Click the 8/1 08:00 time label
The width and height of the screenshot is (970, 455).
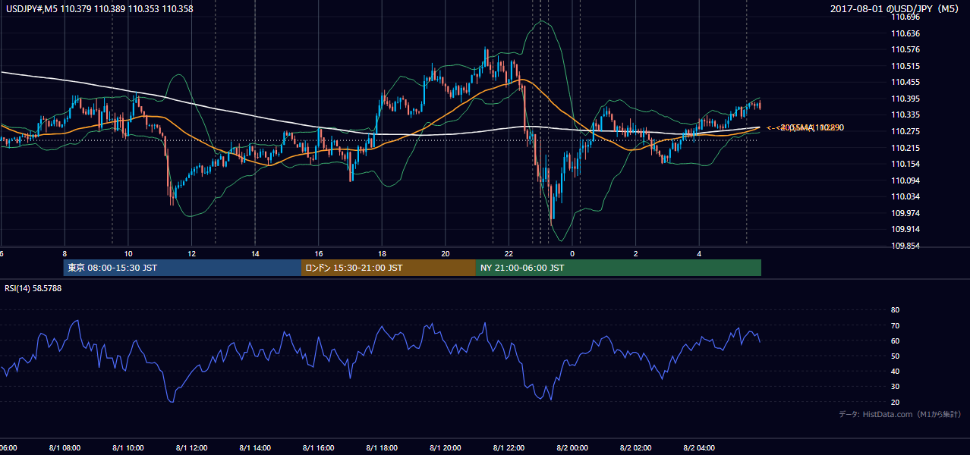65,447
